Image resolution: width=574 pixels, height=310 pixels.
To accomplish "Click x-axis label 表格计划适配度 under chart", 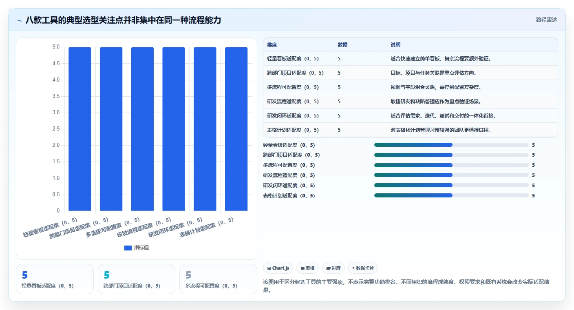I will 207,228.
